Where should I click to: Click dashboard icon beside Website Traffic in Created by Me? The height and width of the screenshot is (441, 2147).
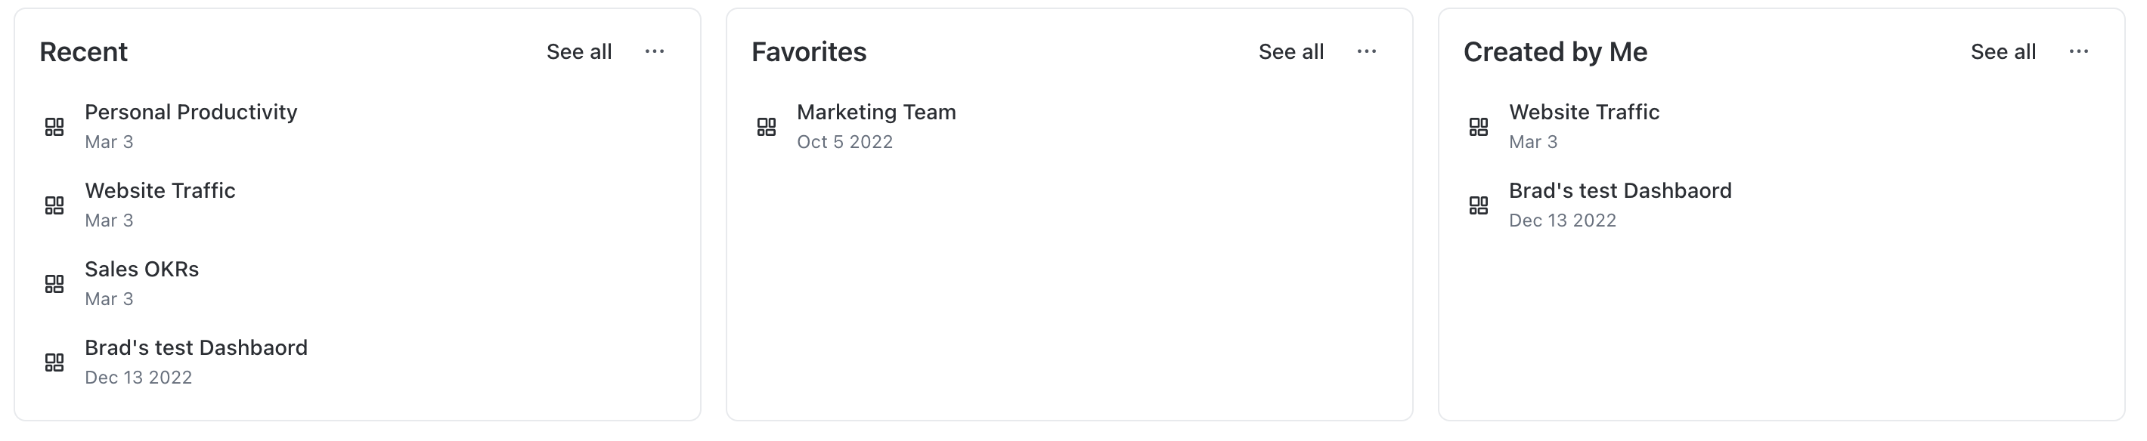tap(1478, 126)
